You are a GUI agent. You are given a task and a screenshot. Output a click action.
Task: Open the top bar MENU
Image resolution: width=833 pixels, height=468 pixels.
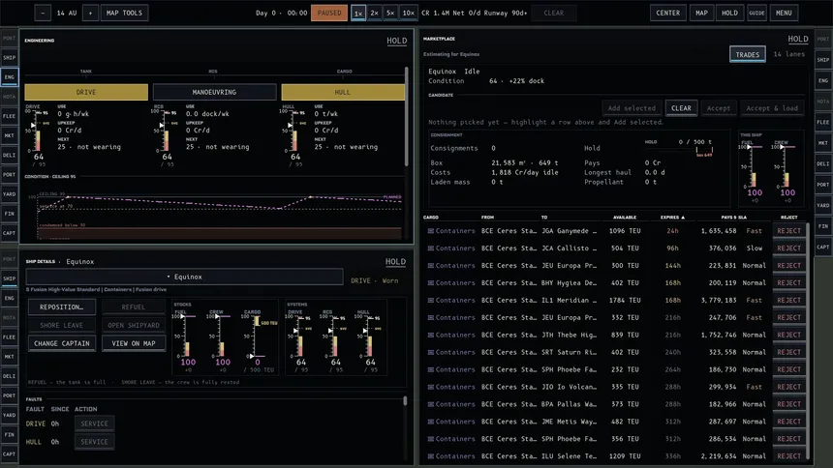point(784,13)
